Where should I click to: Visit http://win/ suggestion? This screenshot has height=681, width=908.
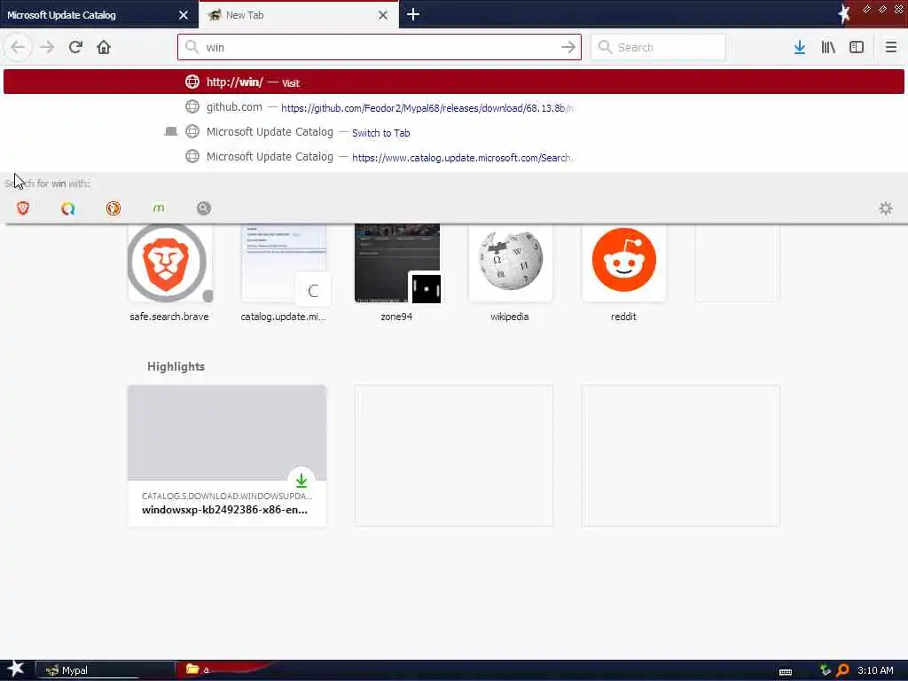(x=453, y=82)
